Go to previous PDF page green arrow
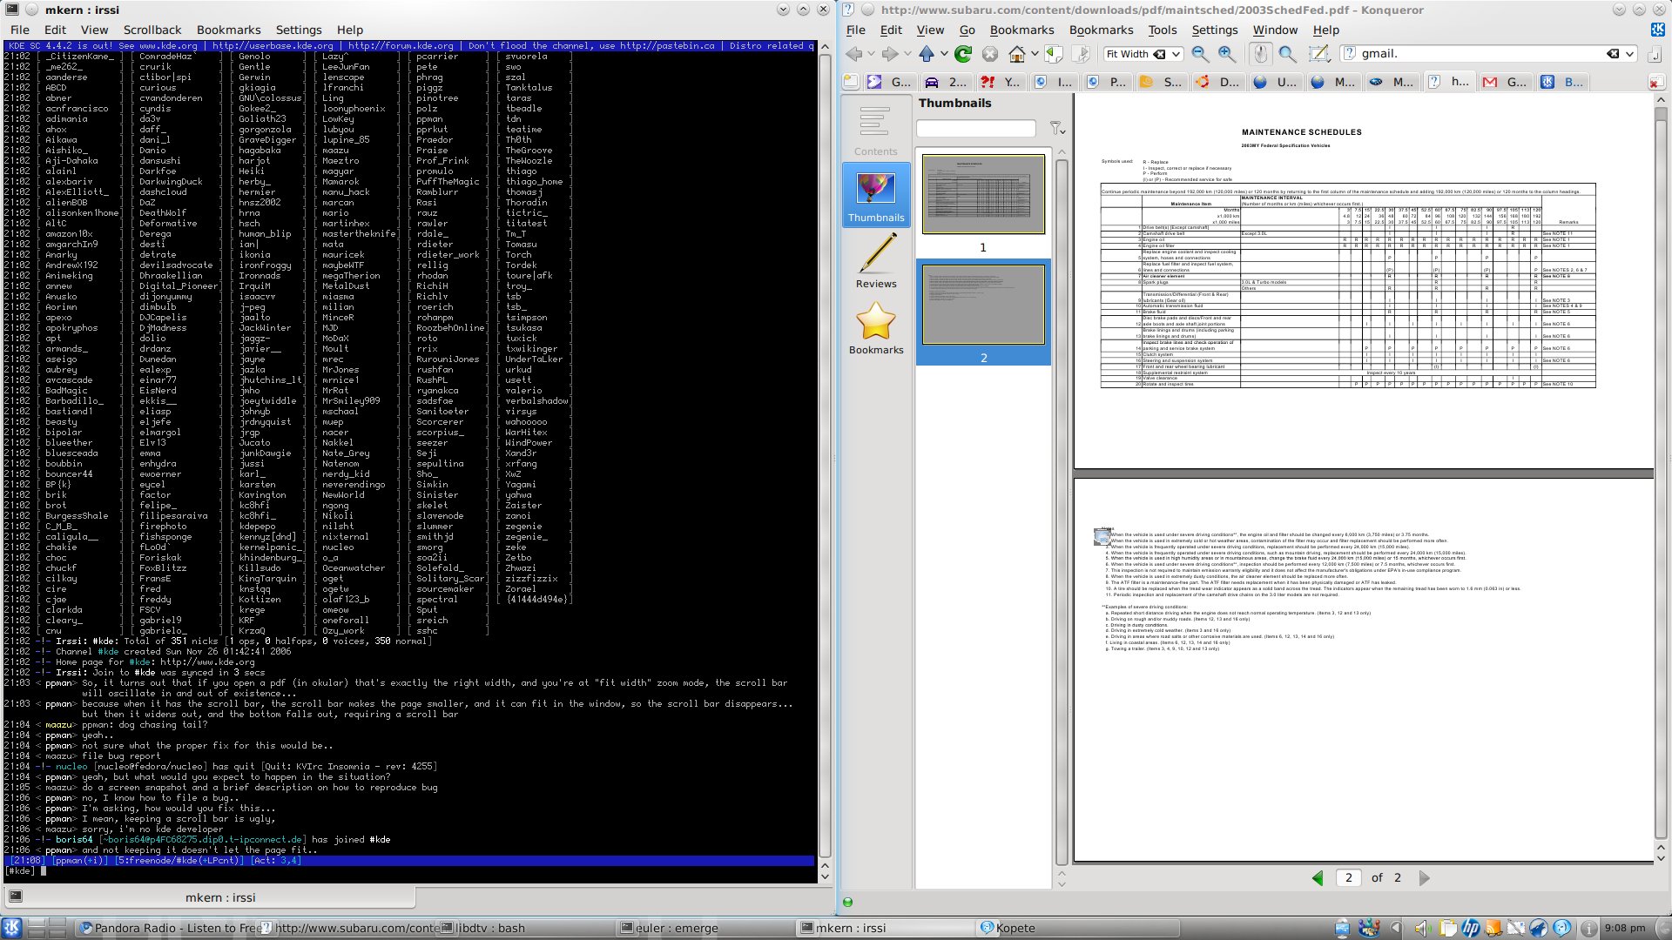 tap(1318, 878)
